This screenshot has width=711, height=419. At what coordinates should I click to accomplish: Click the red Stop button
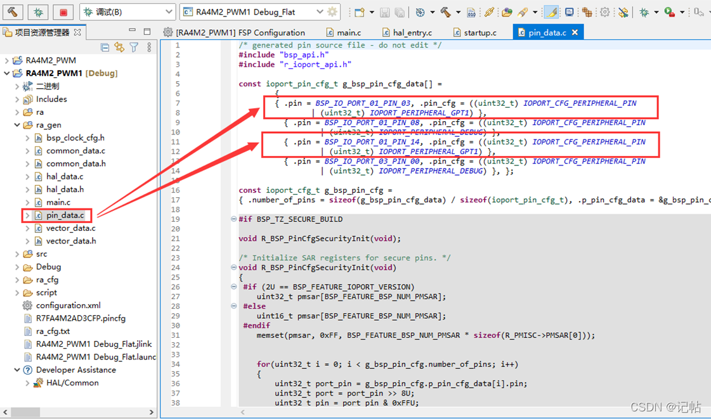click(x=63, y=12)
